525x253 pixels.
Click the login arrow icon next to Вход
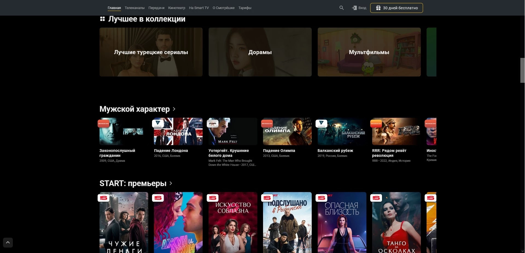[x=354, y=8]
